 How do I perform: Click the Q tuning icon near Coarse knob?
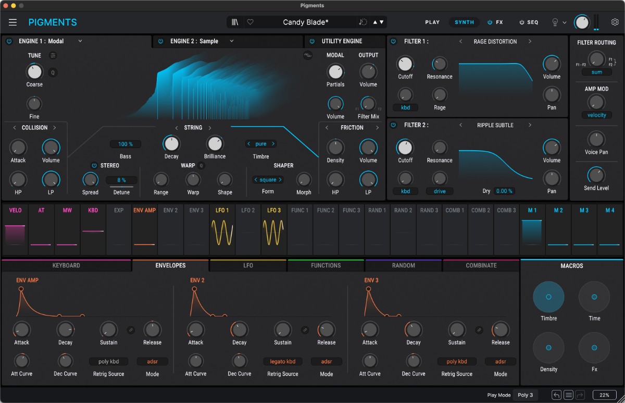point(53,72)
